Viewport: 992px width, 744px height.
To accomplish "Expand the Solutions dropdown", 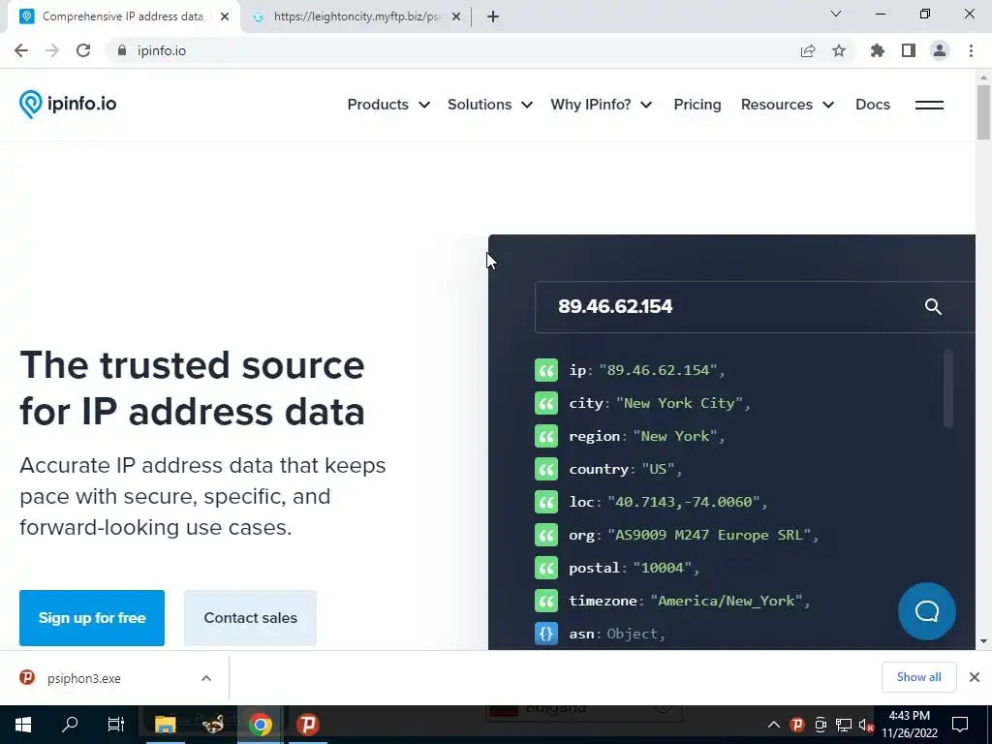I will pos(490,105).
